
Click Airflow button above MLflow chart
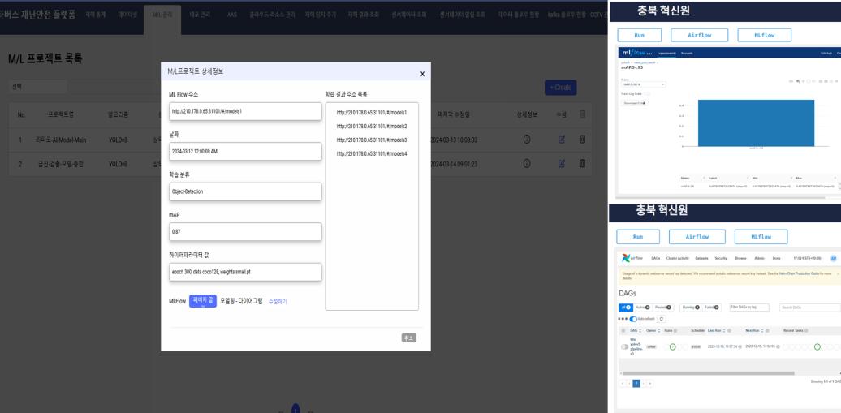coord(700,36)
